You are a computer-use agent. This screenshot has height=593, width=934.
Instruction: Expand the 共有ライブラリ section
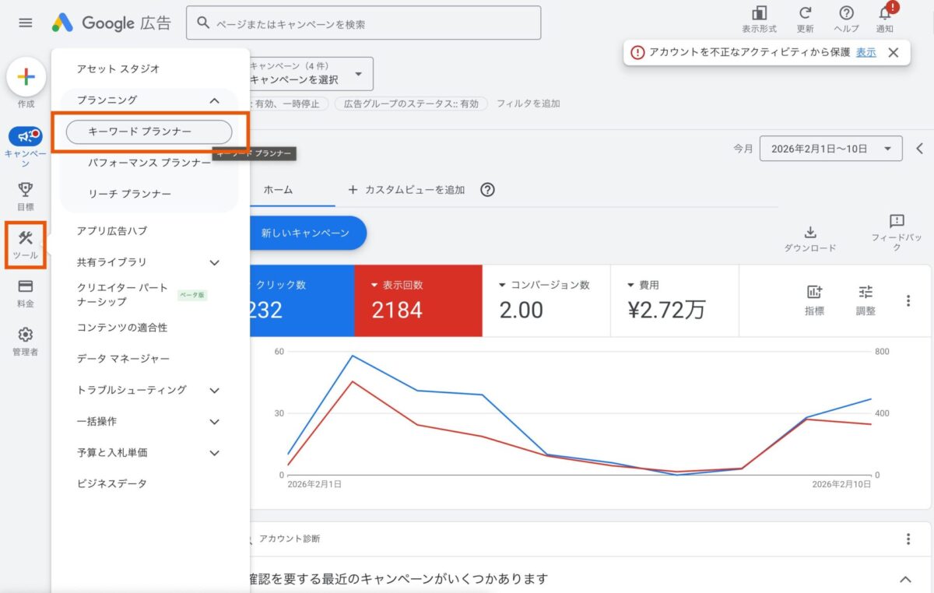click(214, 263)
